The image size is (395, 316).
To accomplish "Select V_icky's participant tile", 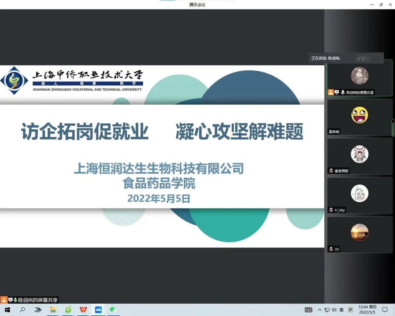I will click(360, 196).
